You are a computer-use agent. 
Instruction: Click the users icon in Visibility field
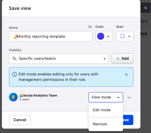coord(14,59)
